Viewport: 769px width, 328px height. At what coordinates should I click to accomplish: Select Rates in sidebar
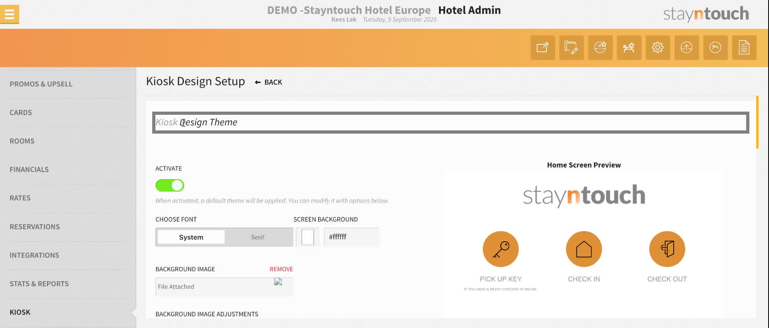[20, 198]
